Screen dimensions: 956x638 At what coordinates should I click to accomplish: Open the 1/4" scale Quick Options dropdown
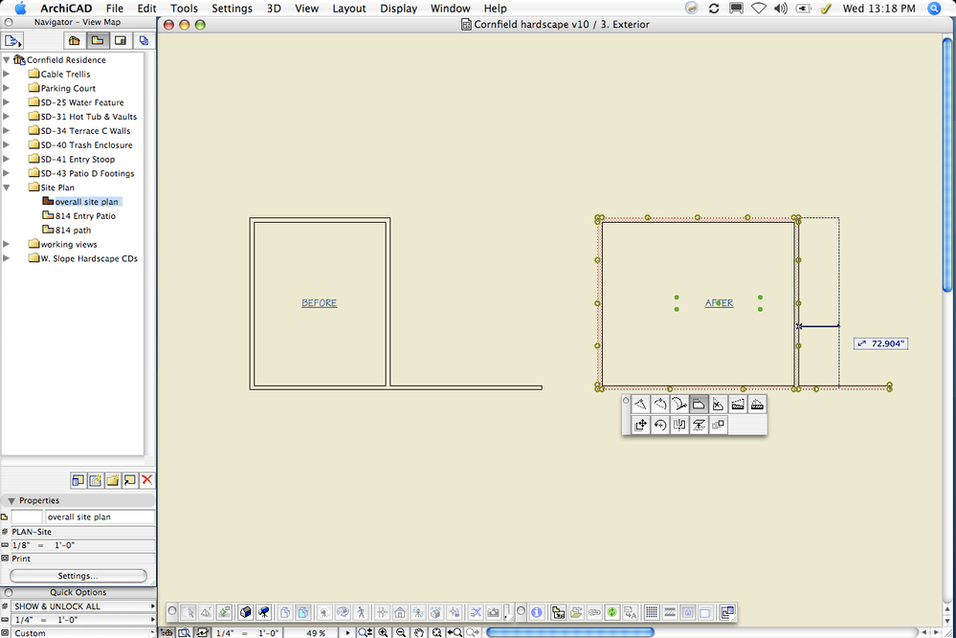point(83,620)
